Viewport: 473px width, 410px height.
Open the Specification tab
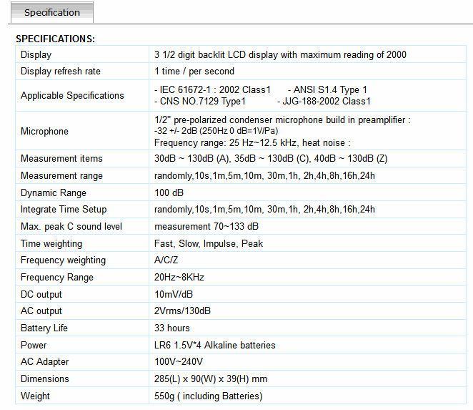click(x=51, y=13)
